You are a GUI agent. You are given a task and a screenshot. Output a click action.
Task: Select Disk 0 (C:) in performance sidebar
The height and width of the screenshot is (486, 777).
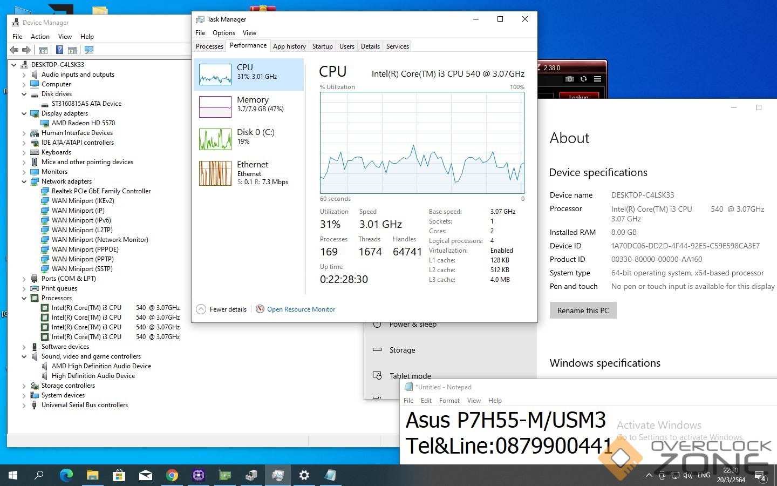pyautogui.click(x=249, y=139)
